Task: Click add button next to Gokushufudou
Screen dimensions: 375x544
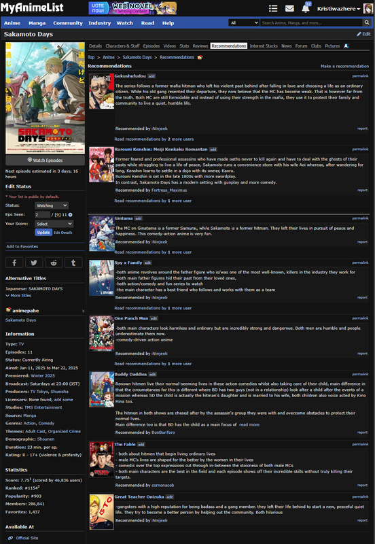Action: [x=151, y=76]
